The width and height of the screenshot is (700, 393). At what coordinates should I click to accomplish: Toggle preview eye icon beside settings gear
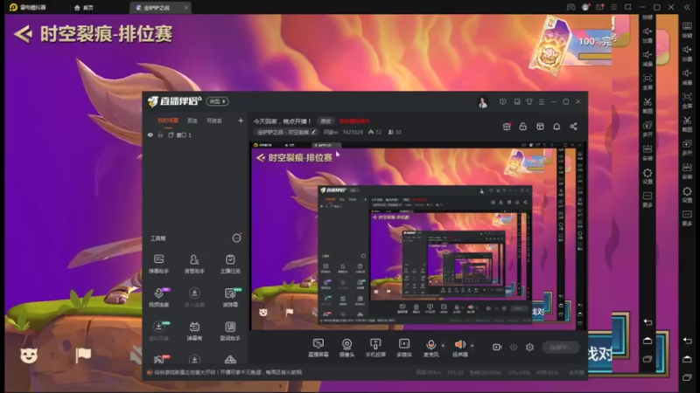[x=514, y=347]
